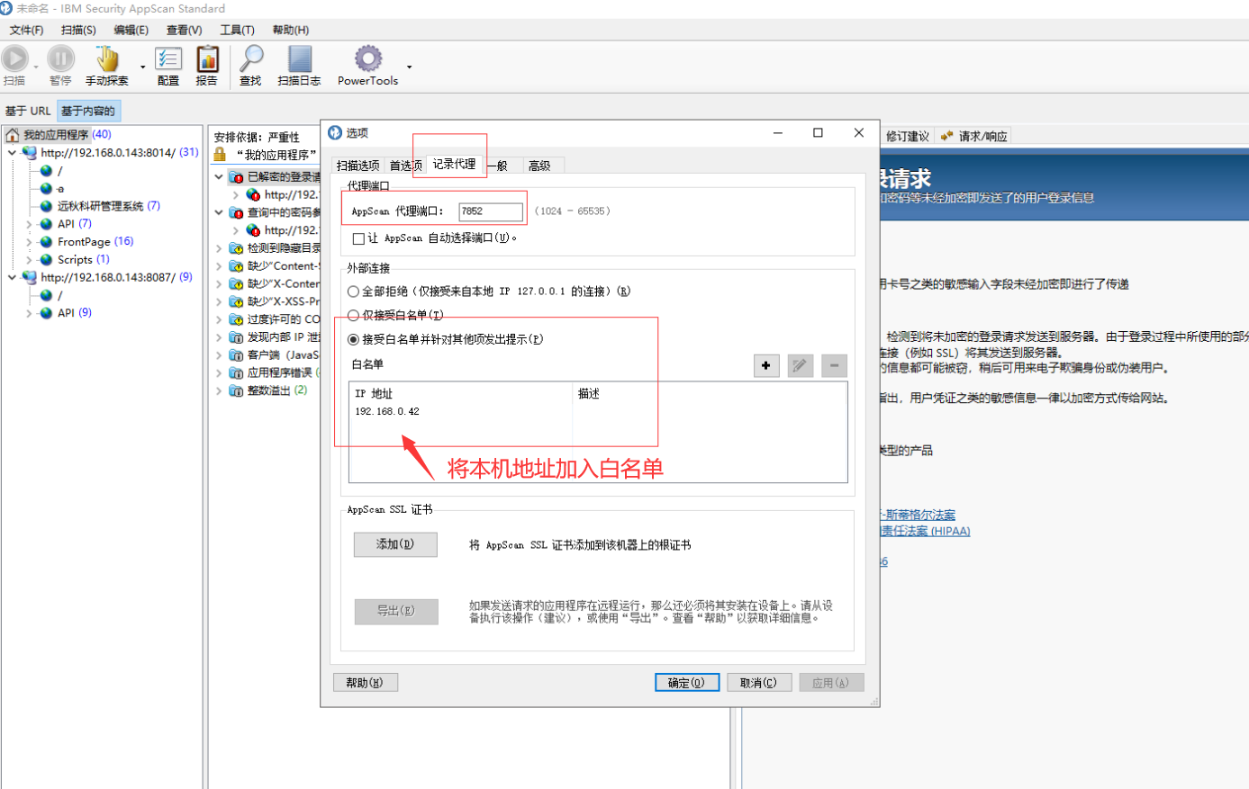This screenshot has height=789, width=1249.
Task: Open the 配置 (Configuration) toolbar icon
Action: [168, 58]
